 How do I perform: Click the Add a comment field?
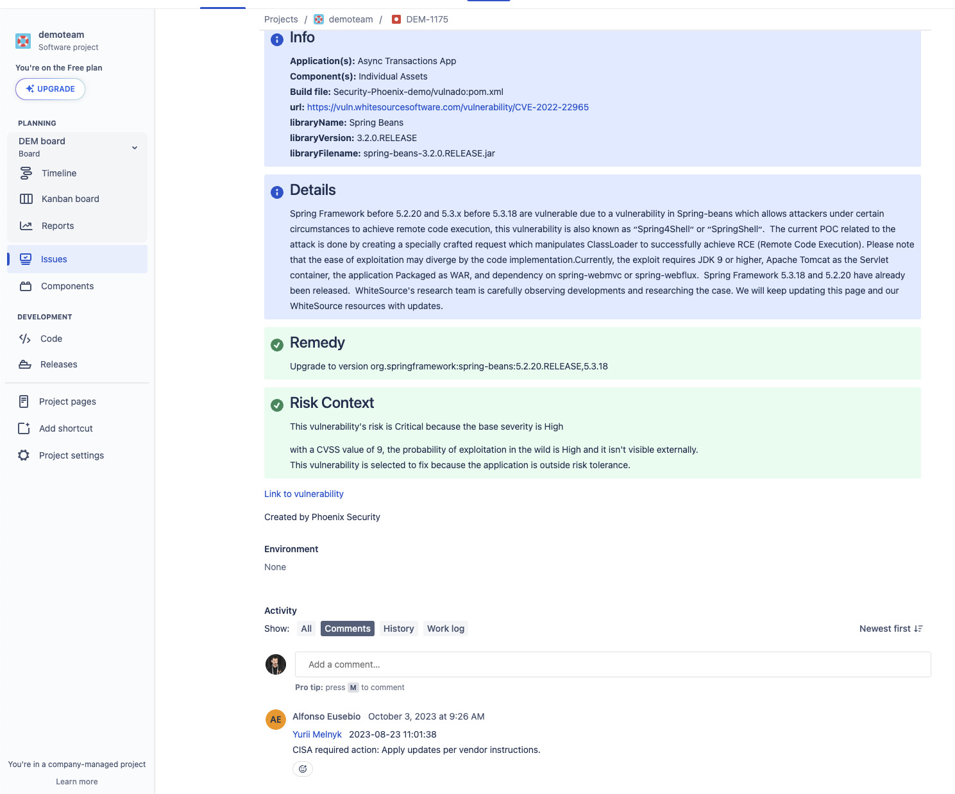[613, 664]
